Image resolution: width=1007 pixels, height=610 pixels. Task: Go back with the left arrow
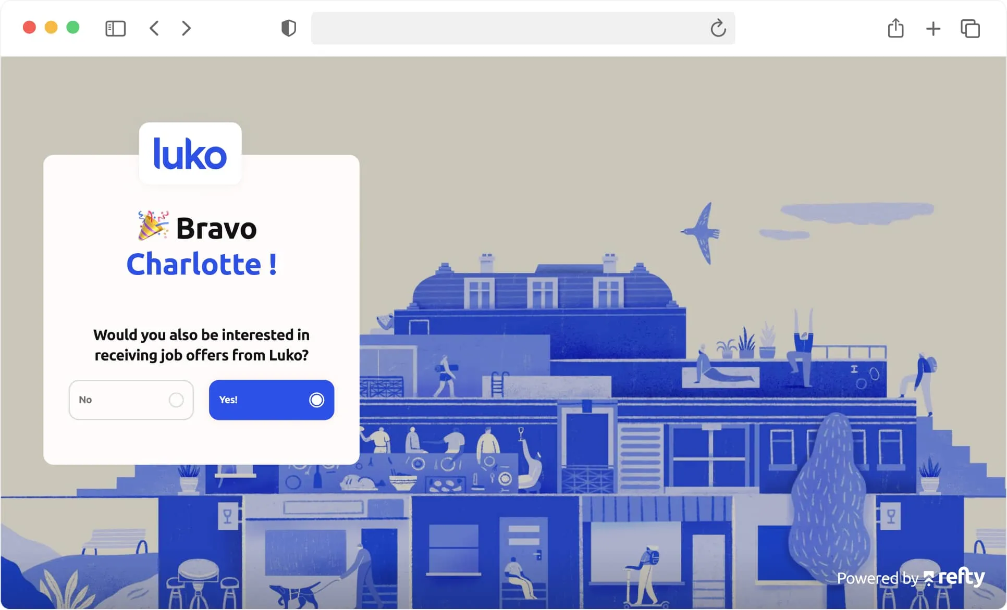[x=154, y=28]
